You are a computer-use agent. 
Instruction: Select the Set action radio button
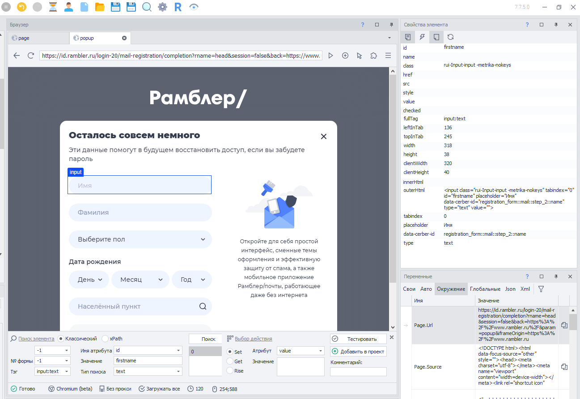click(x=230, y=352)
